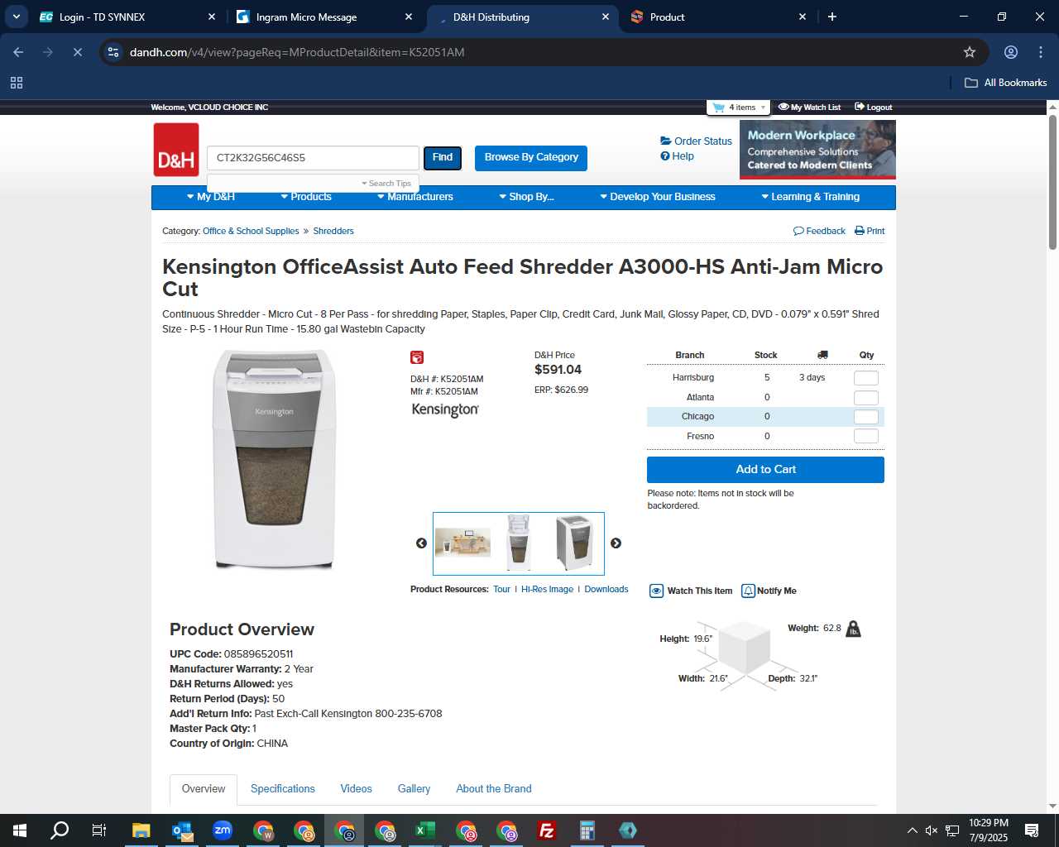The width and height of the screenshot is (1059, 847).
Task: Click the red product badge icon
Action: (x=417, y=357)
